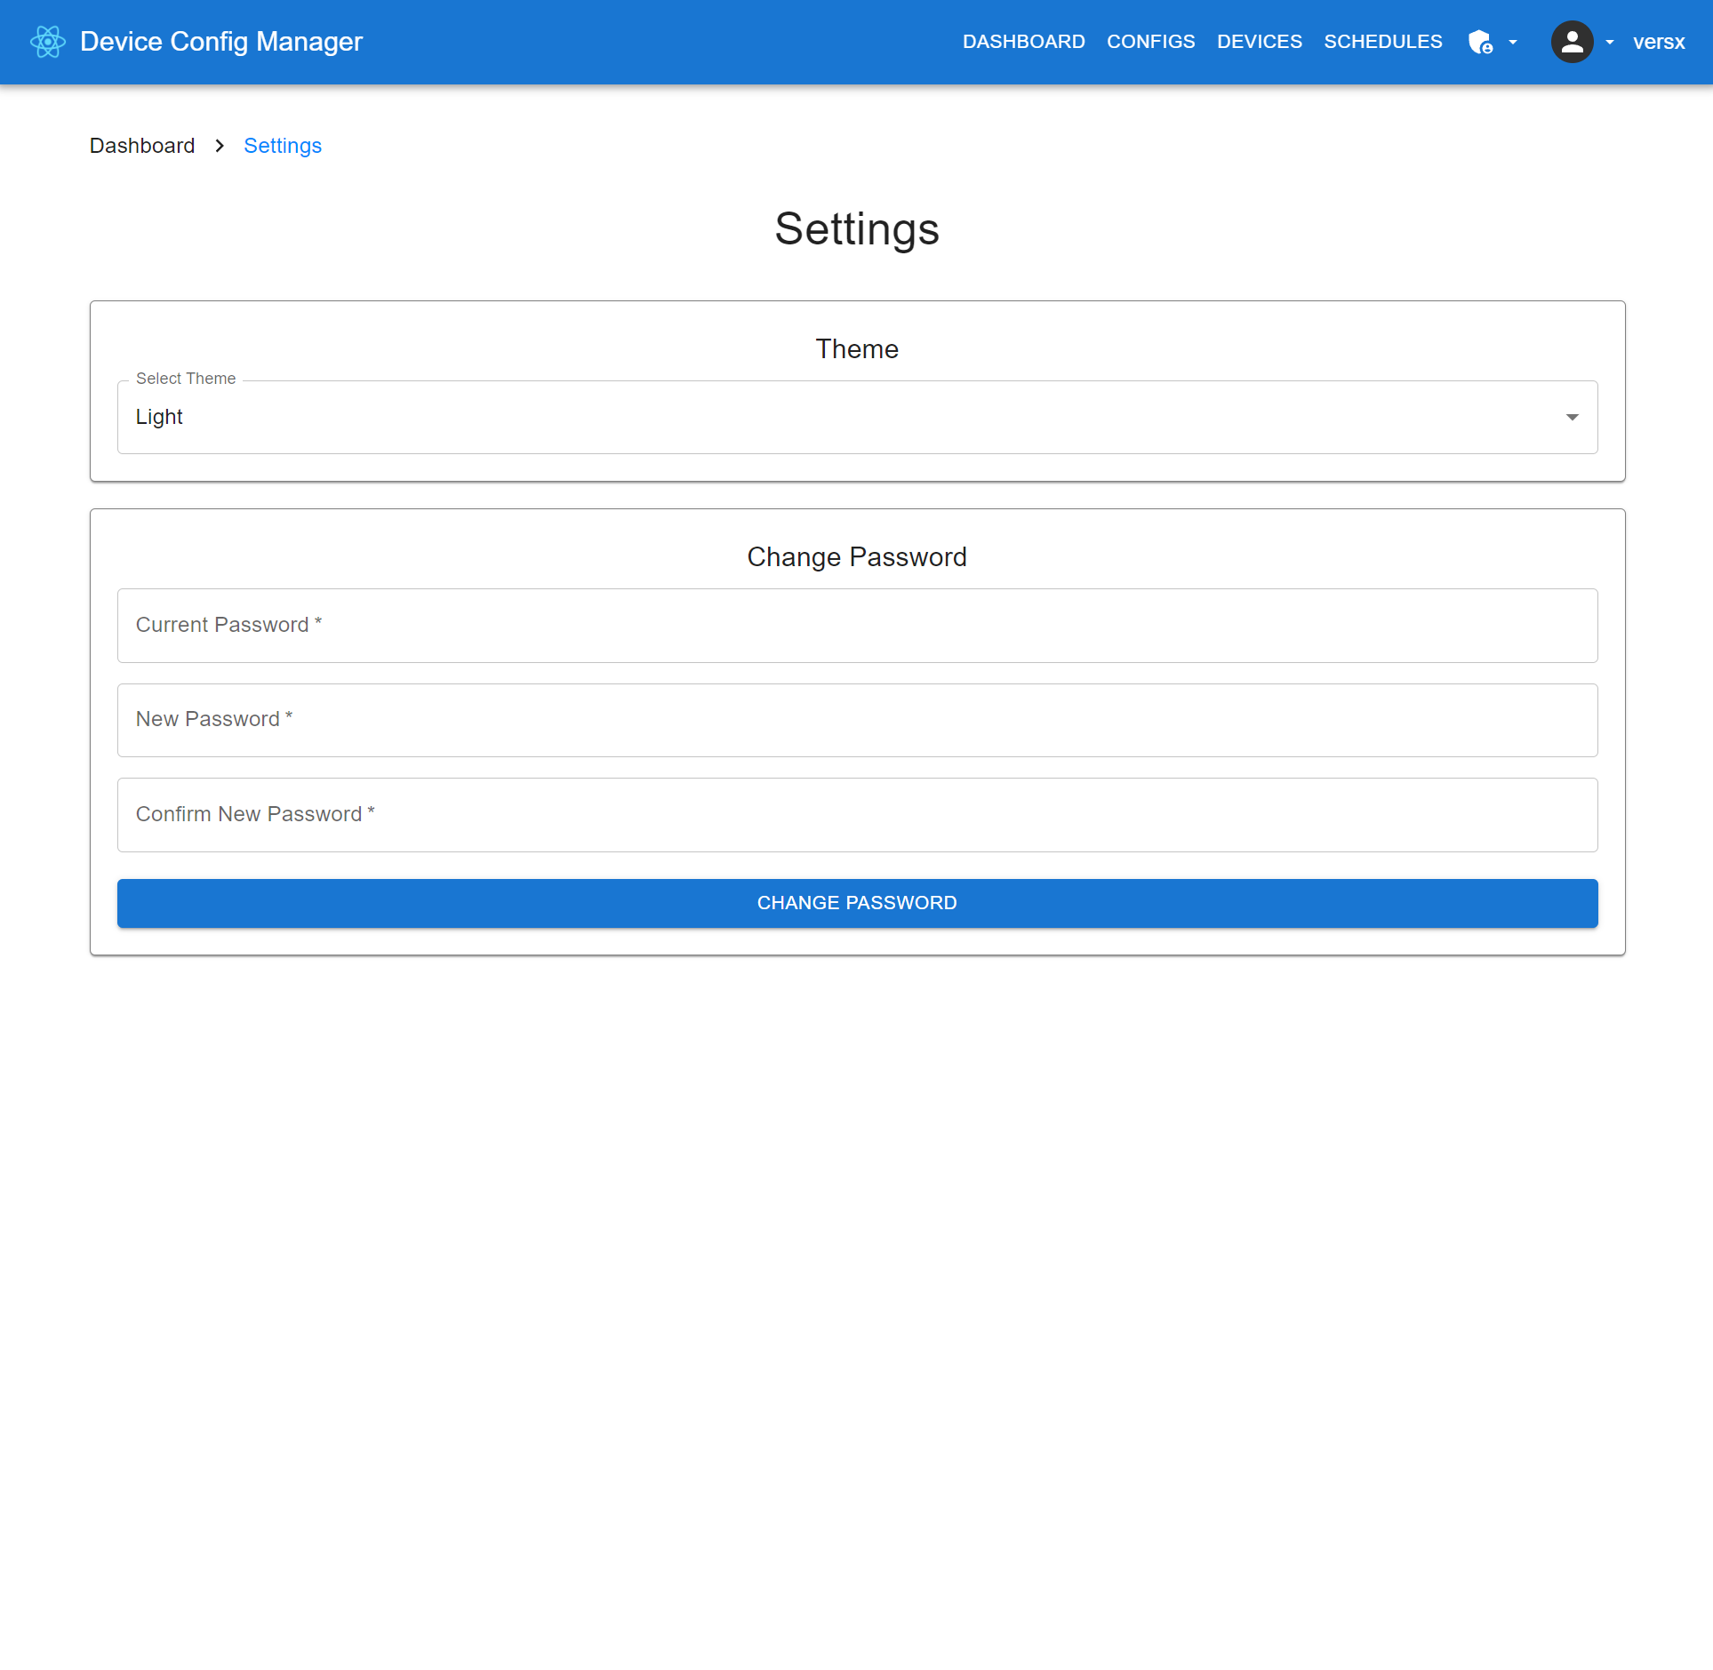Click the versx username
Viewport: 1713px width, 1670px height.
(1658, 42)
